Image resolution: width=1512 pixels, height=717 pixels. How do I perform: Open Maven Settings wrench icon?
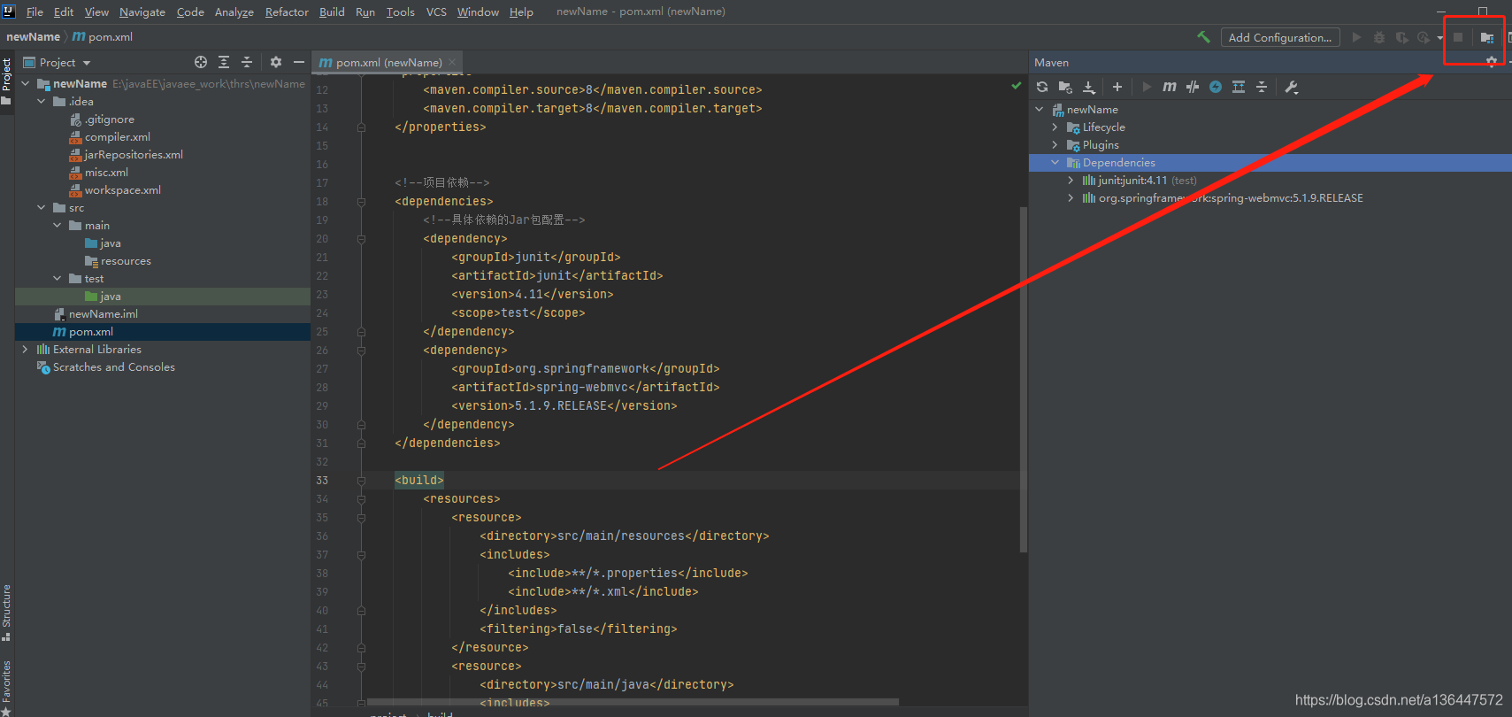(1292, 87)
